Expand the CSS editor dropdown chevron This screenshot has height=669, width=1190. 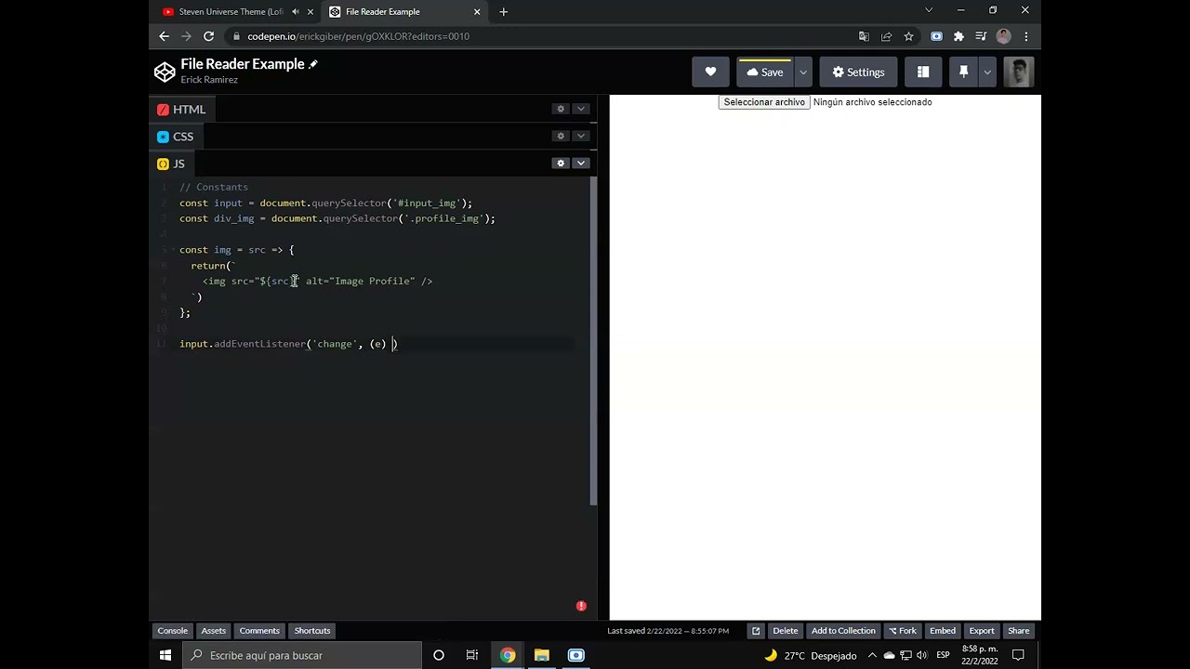(580, 136)
